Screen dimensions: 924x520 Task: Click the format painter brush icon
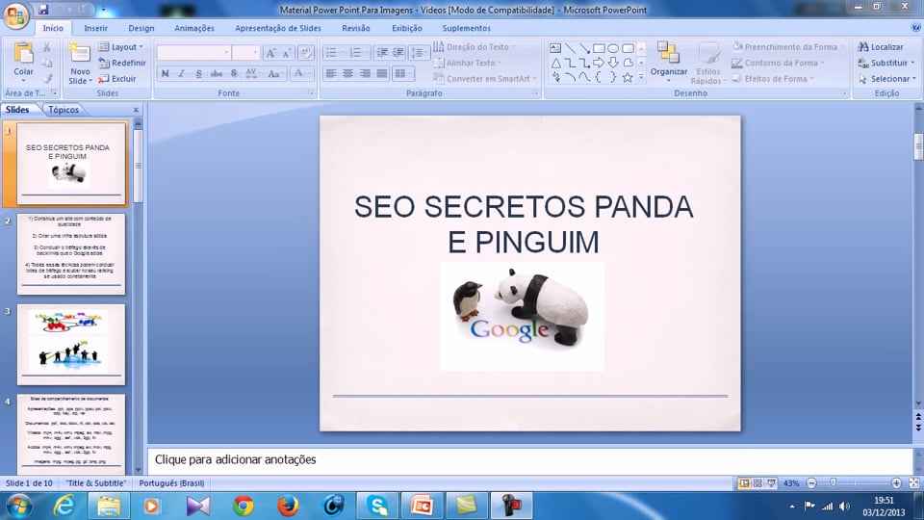(46, 79)
